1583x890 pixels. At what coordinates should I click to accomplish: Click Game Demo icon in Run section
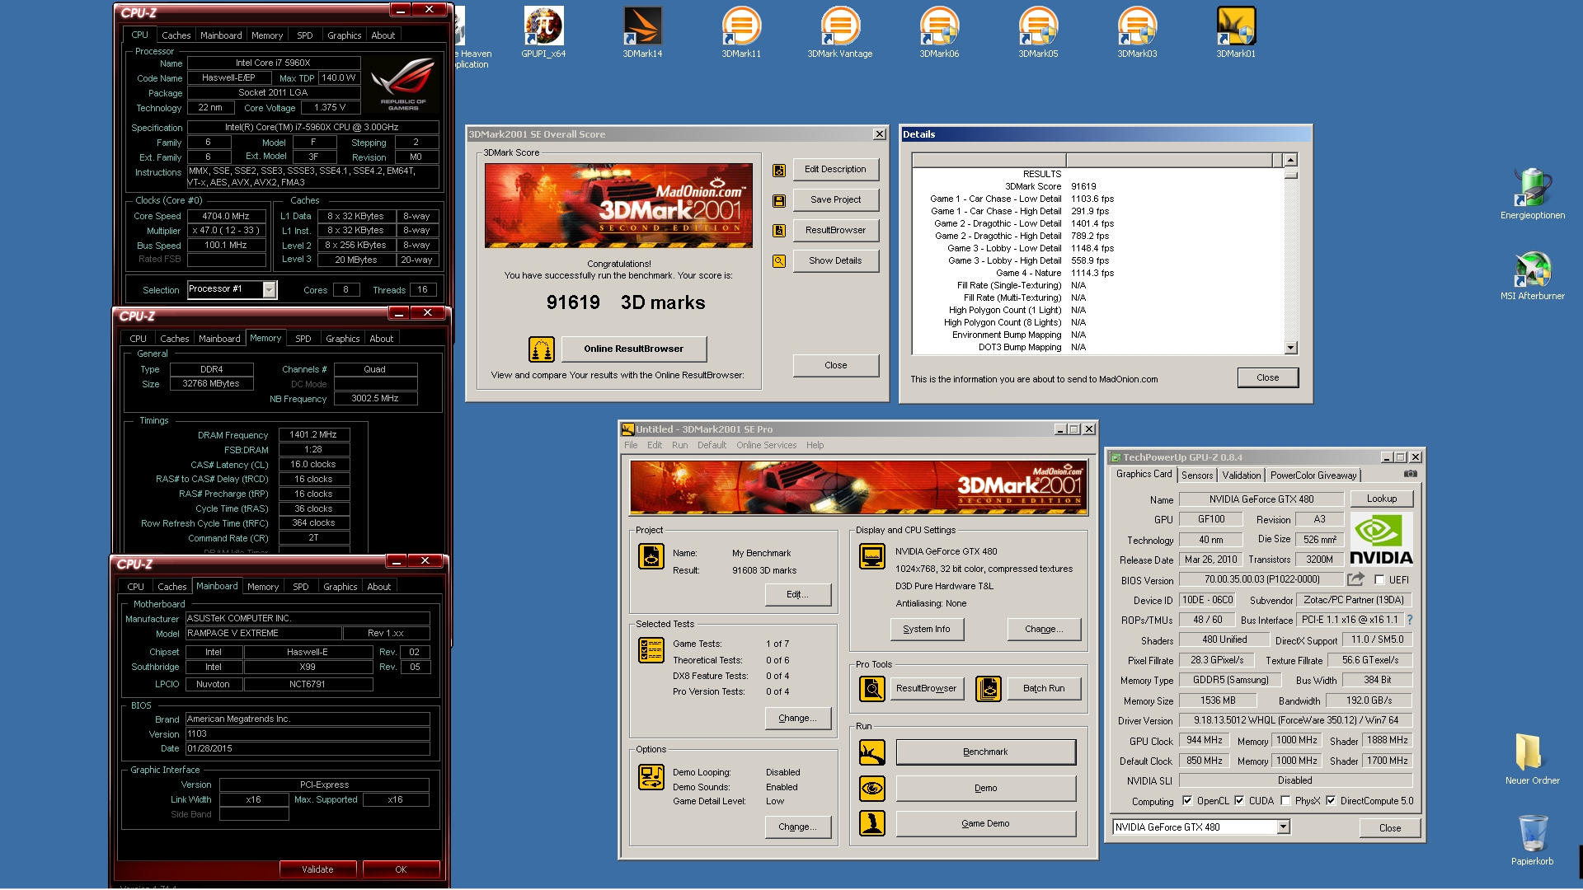[x=872, y=824]
